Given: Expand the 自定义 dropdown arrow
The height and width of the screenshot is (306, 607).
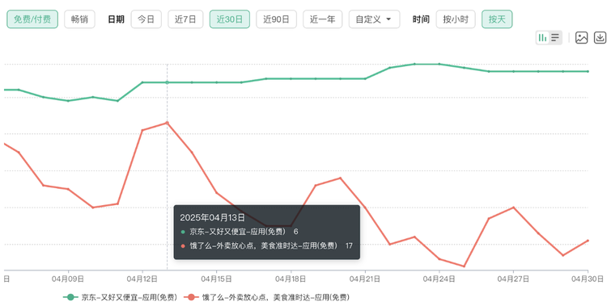Looking at the screenshot, I should (388, 19).
